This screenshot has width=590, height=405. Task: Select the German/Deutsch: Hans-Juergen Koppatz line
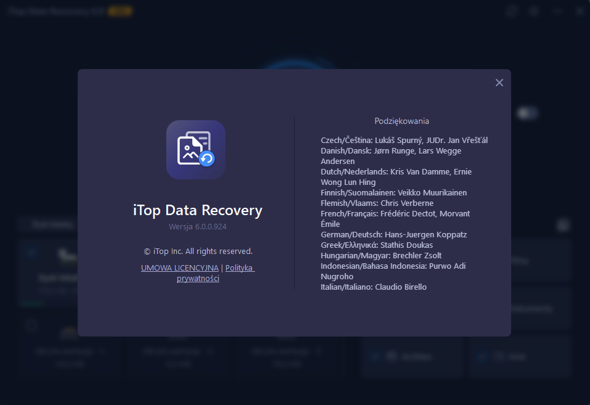coord(394,235)
